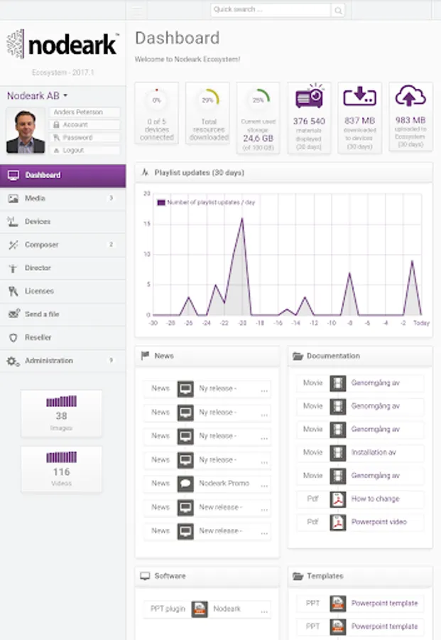Viewport: 441px width, 640px height.
Task: Open ellipsis for PPT plugin row
Action: [x=264, y=610]
